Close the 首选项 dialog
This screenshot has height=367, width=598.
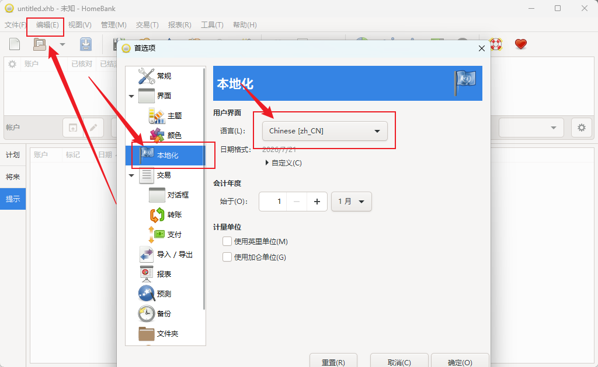(481, 48)
